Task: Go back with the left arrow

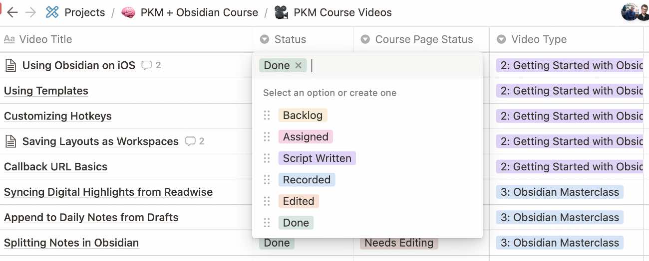Action: tap(12, 12)
